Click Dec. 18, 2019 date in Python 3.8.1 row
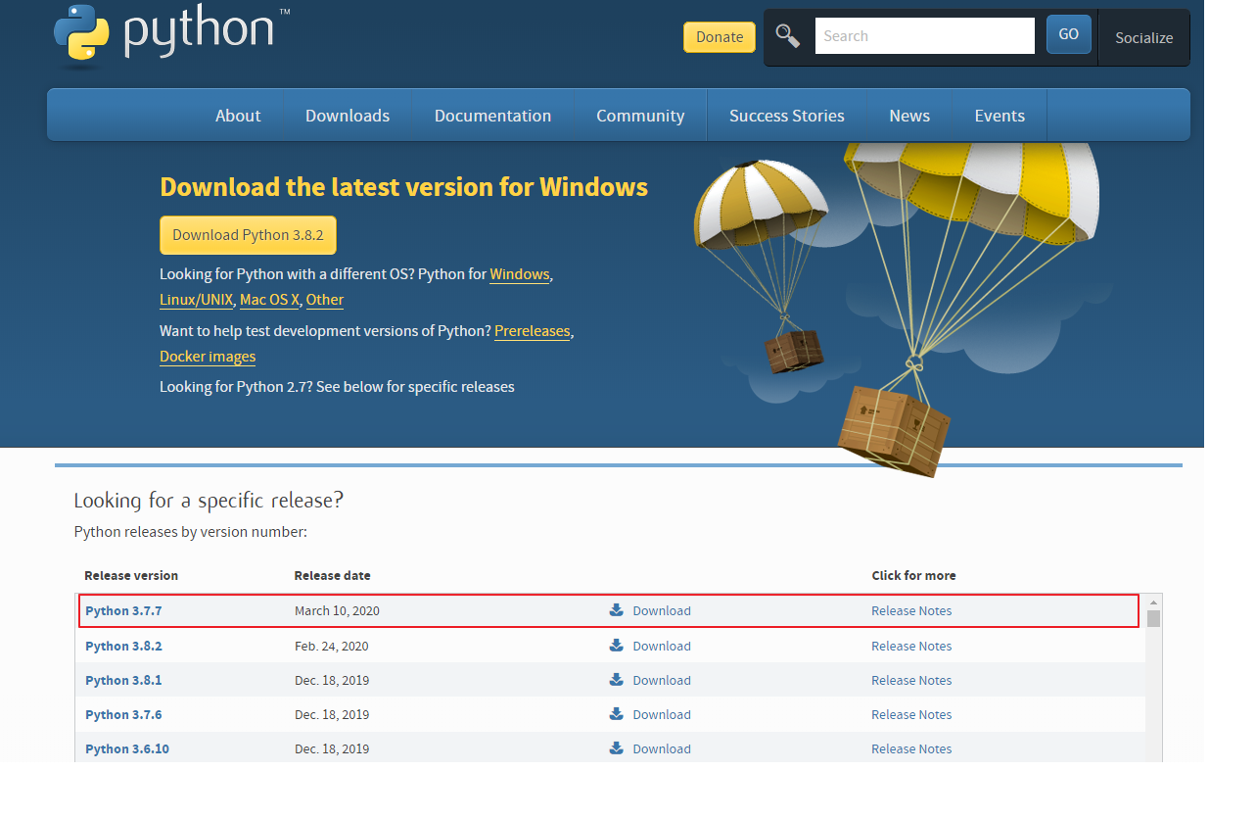This screenshot has width=1256, height=819. 332,680
